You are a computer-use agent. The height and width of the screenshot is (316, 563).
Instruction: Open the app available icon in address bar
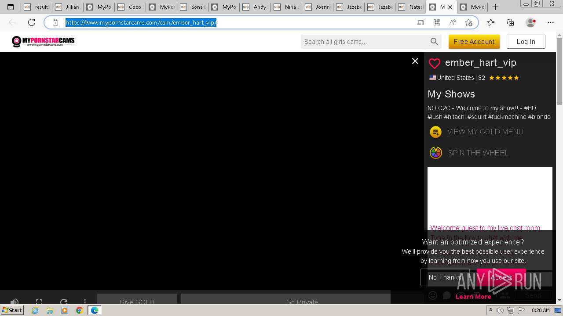click(x=421, y=22)
